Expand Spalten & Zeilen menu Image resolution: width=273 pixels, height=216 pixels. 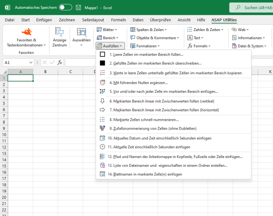pyautogui.click(x=149, y=30)
